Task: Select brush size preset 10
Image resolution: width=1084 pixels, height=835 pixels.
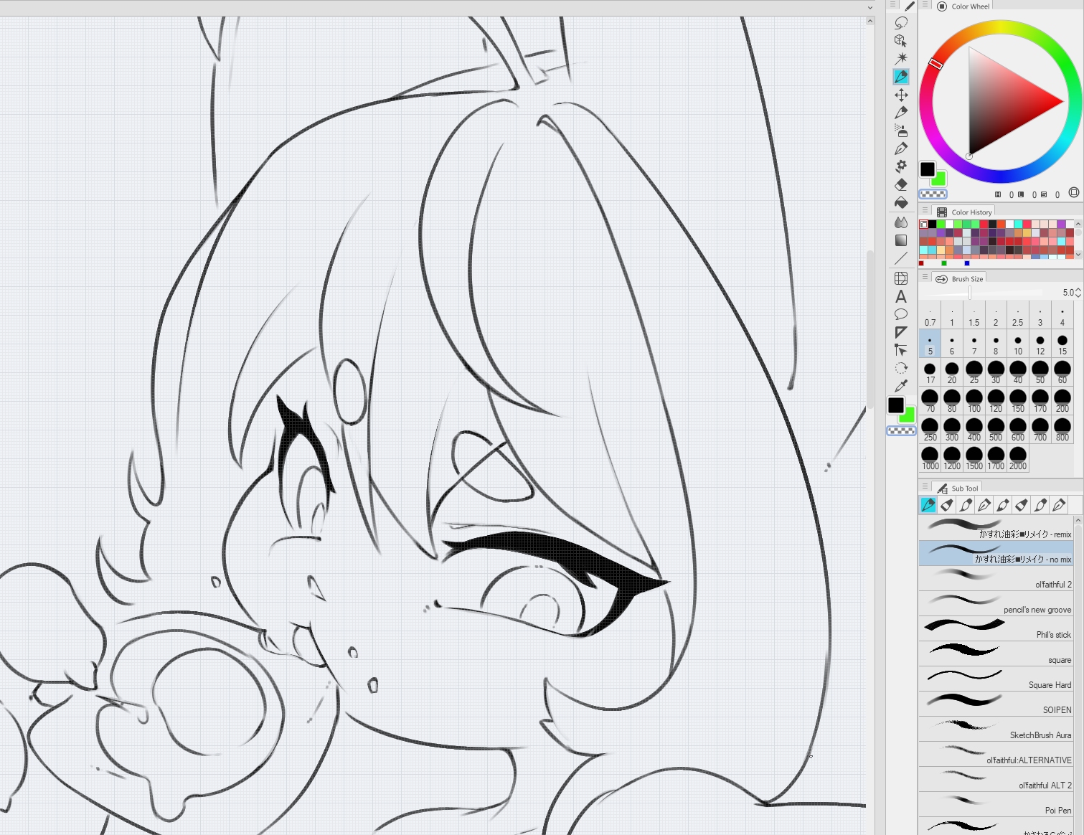Action: click(1018, 344)
